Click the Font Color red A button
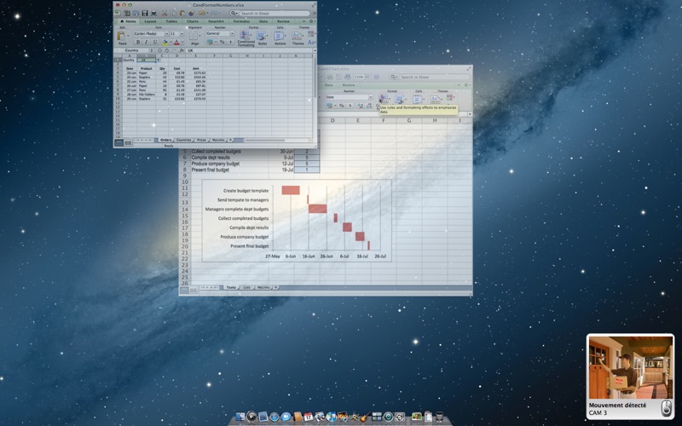This screenshot has width=682, height=426. (176, 42)
